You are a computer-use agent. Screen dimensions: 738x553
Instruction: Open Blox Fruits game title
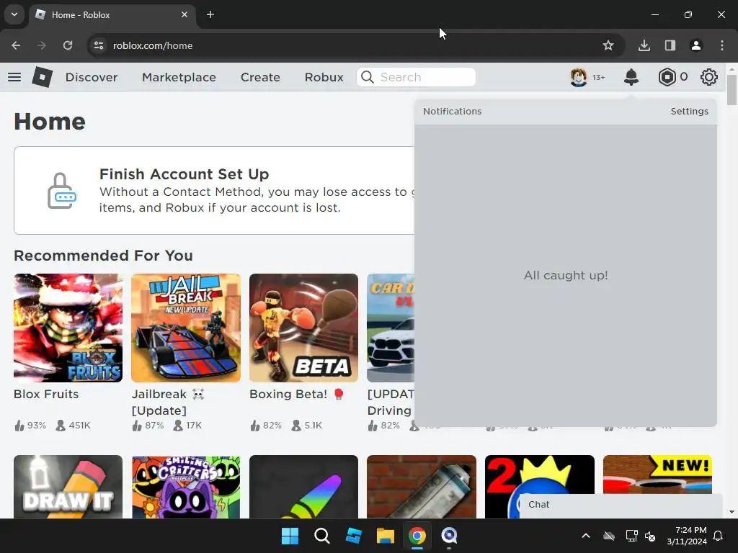tap(46, 394)
